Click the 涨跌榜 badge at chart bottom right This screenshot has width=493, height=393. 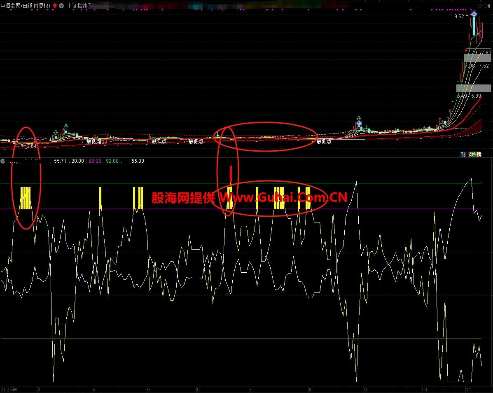(475, 154)
